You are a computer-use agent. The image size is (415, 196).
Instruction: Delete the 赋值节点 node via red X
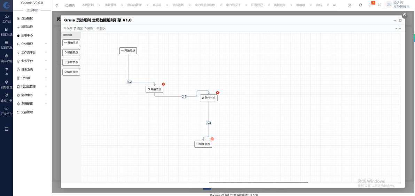(163, 84)
